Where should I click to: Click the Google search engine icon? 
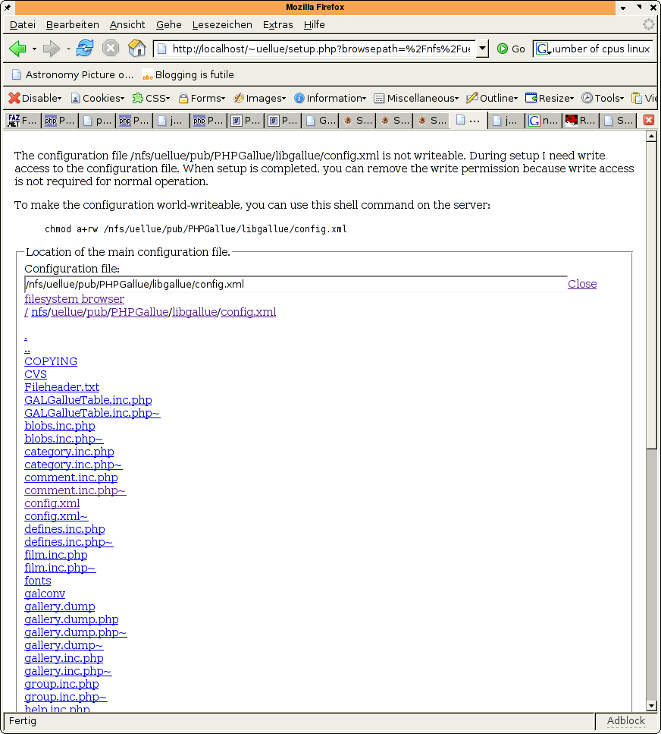[543, 49]
